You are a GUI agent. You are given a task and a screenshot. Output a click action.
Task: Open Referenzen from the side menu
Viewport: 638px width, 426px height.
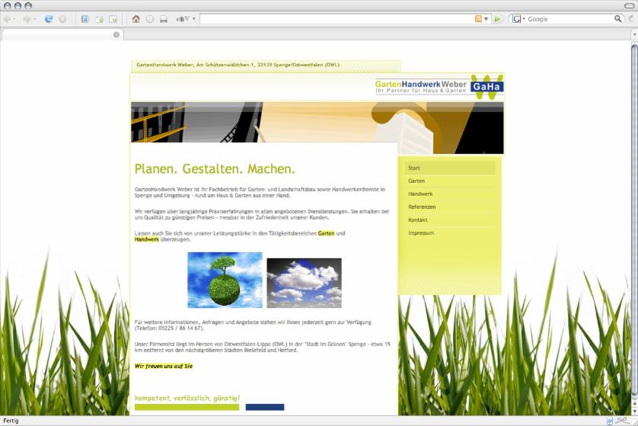tap(422, 207)
